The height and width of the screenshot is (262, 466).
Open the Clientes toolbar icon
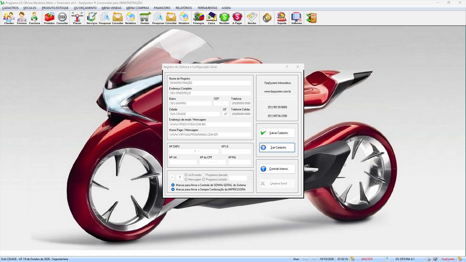click(9, 18)
